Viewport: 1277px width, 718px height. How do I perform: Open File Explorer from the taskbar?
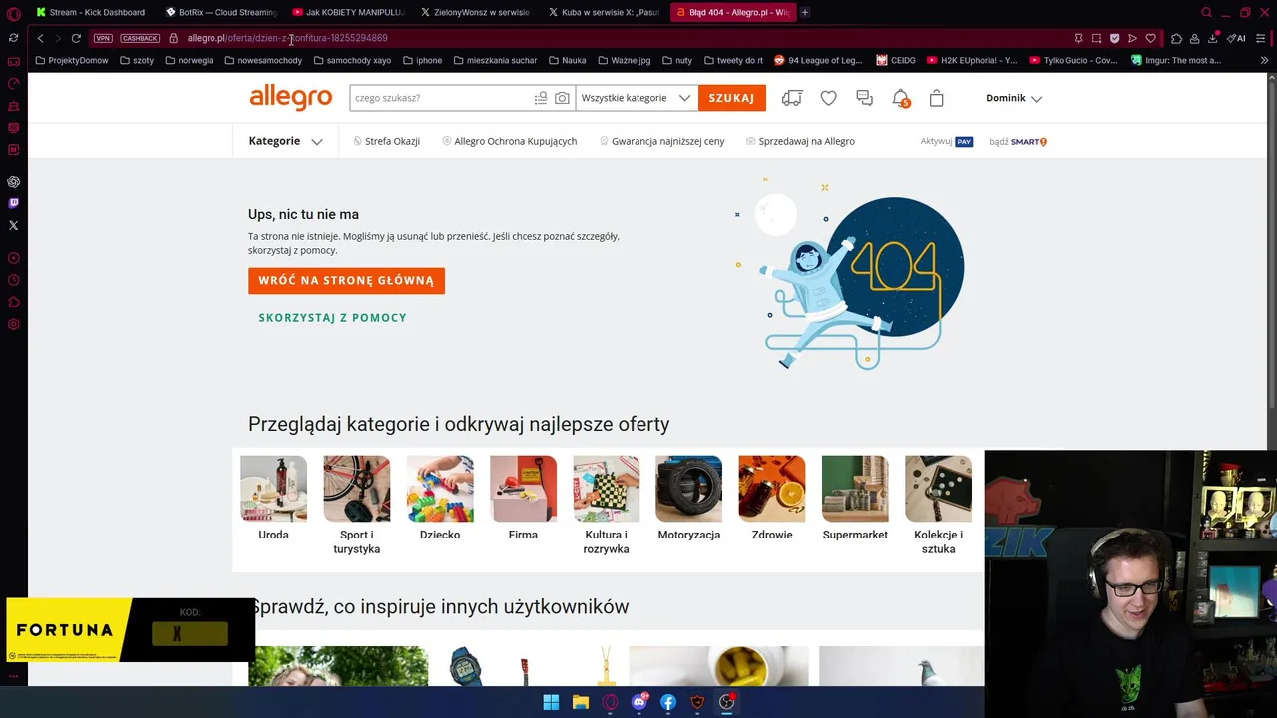580,702
